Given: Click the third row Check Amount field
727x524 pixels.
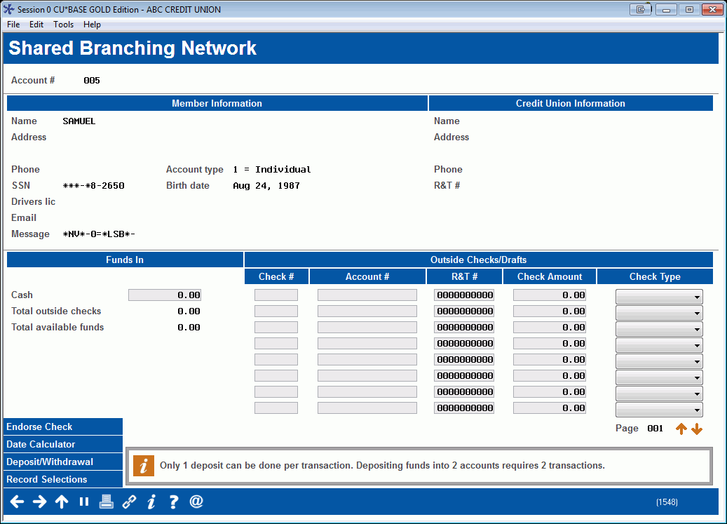Looking at the screenshot, I should [x=550, y=328].
